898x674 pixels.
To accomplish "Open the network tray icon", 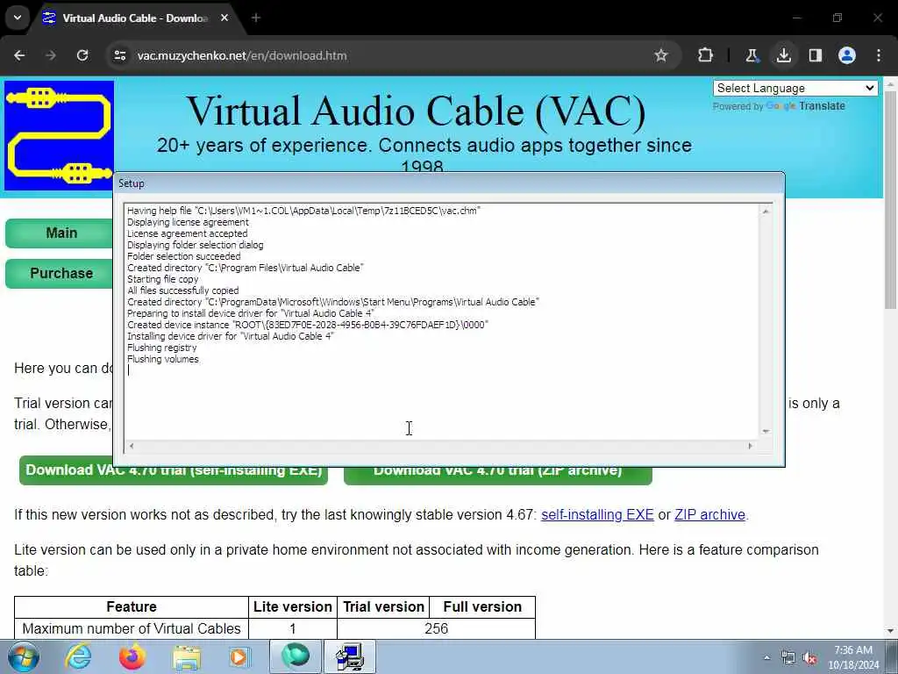I will [x=788, y=658].
